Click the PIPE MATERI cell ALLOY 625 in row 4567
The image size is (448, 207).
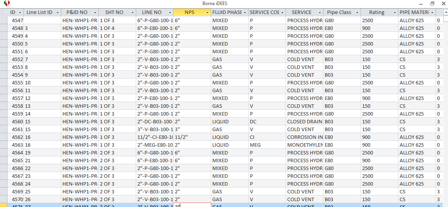click(x=417, y=176)
